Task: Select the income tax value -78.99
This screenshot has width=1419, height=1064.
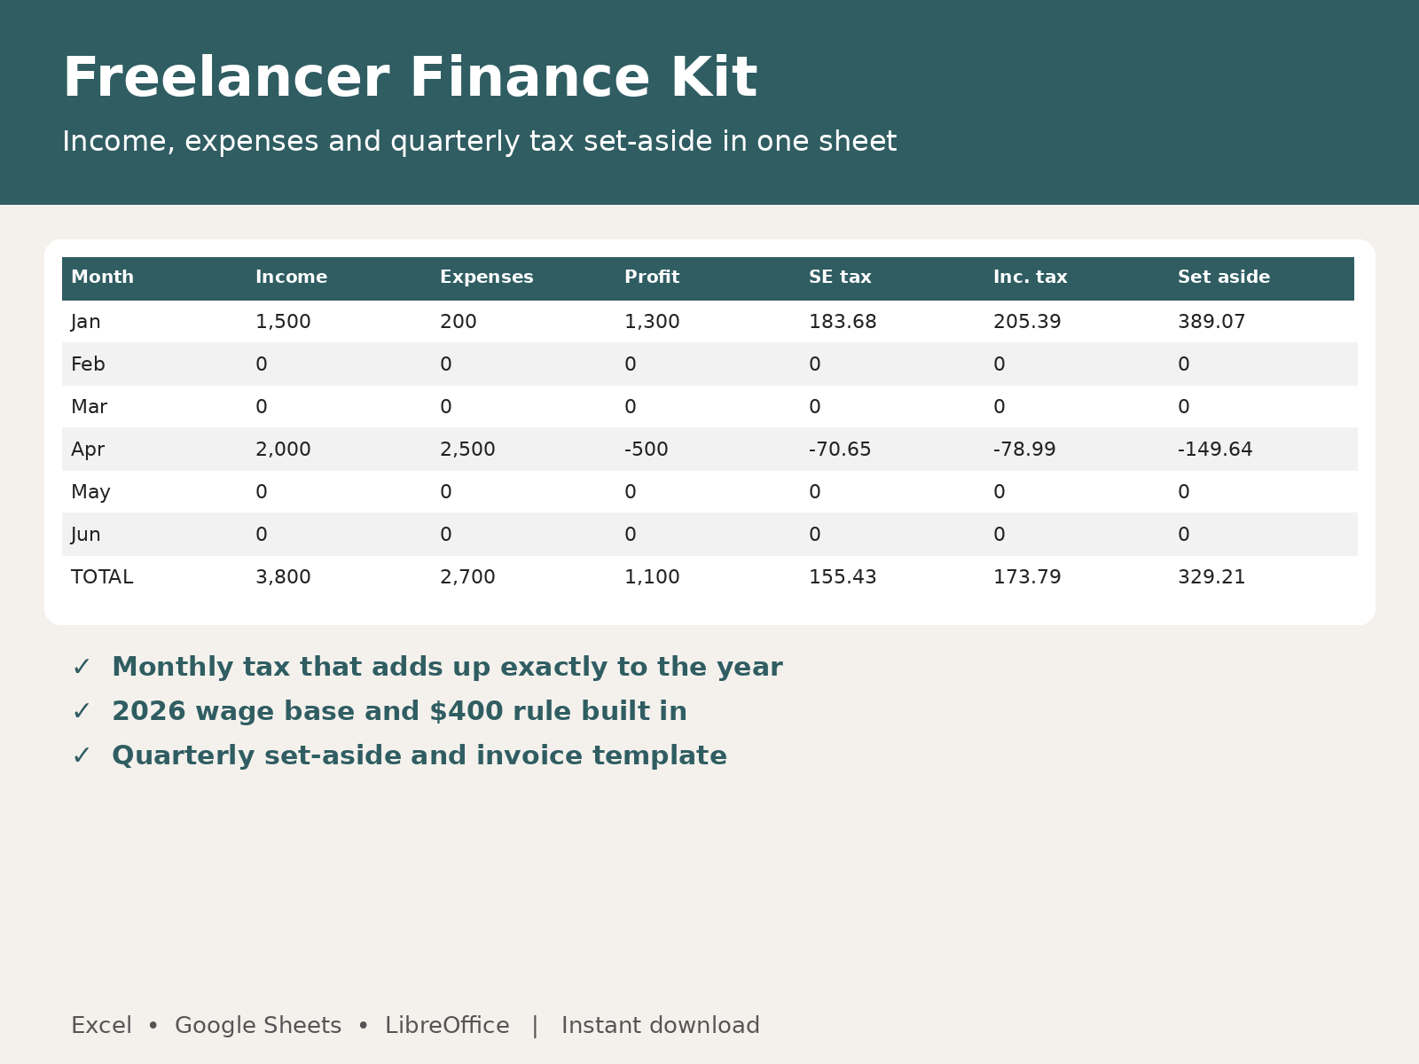Action: 1024,450
